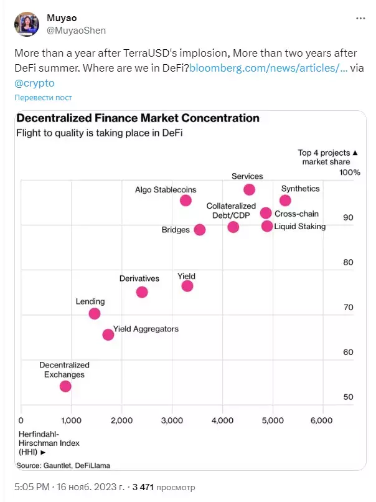Click the @MuyaoShen handle

coord(76,31)
